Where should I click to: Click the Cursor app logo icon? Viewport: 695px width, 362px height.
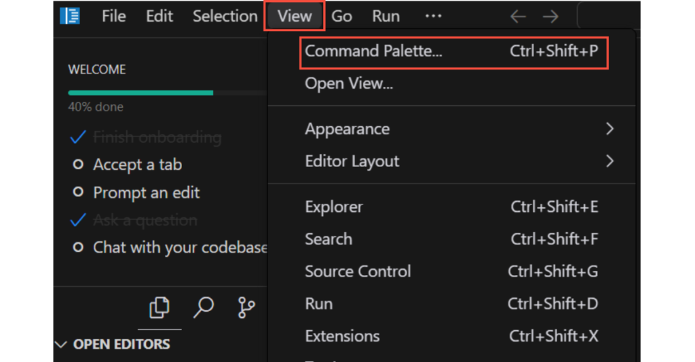[x=70, y=16]
